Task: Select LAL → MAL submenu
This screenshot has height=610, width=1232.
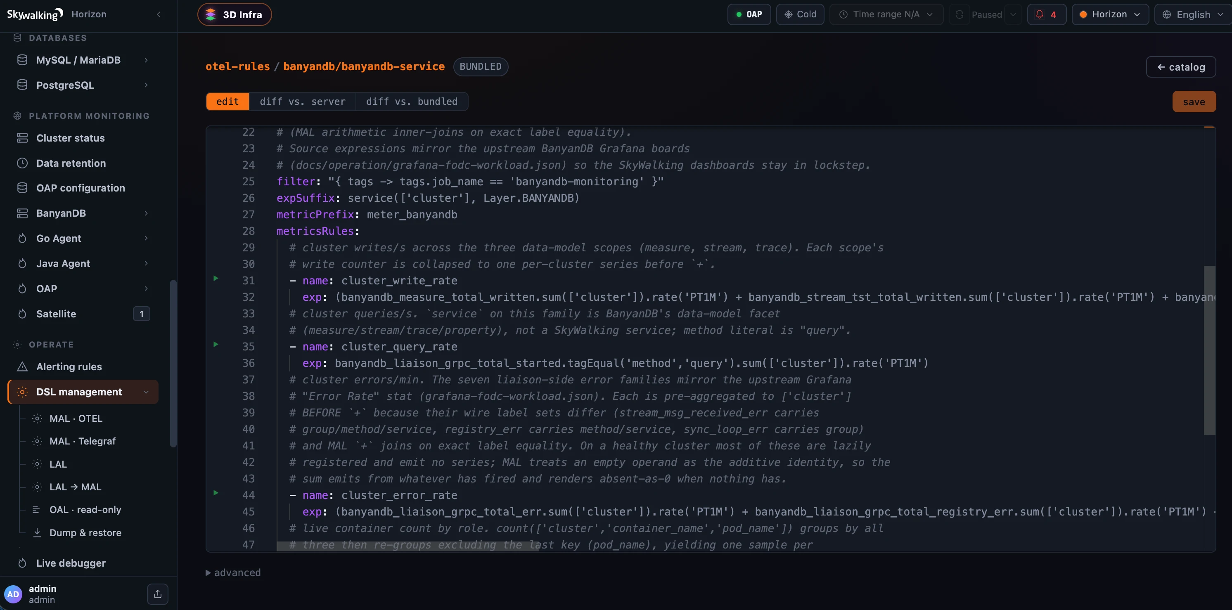Action: click(x=76, y=487)
